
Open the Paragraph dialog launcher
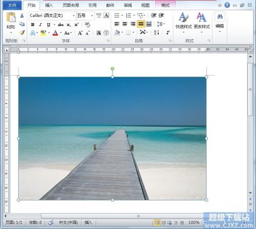pos(170,40)
